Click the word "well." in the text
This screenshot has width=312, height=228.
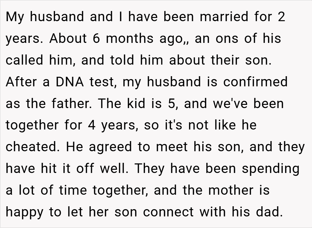tap(114, 169)
